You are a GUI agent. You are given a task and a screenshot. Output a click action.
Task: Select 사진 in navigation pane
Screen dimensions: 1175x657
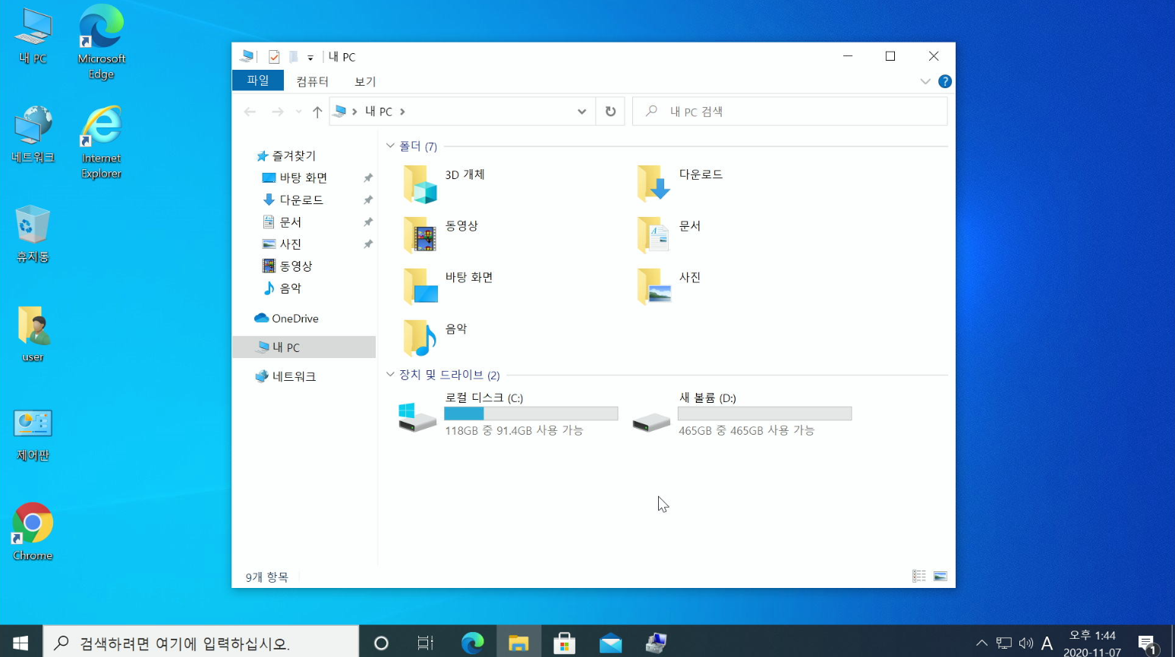[282, 244]
